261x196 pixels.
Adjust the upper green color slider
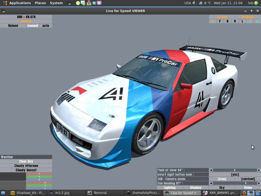[x=39, y=177]
